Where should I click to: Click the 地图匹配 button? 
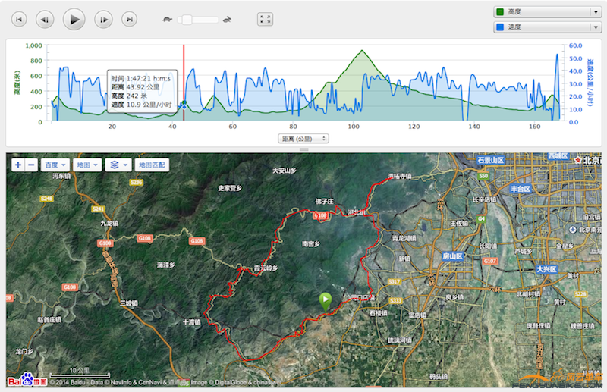click(152, 165)
